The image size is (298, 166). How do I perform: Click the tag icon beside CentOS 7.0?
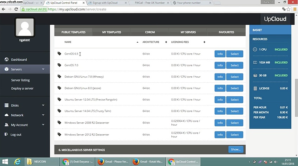tap(59, 65)
